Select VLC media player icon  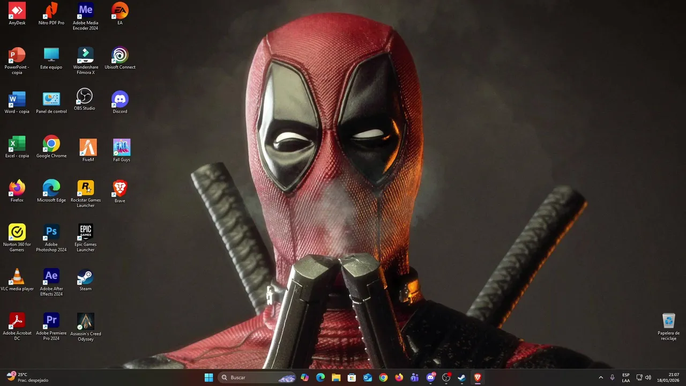click(x=17, y=280)
